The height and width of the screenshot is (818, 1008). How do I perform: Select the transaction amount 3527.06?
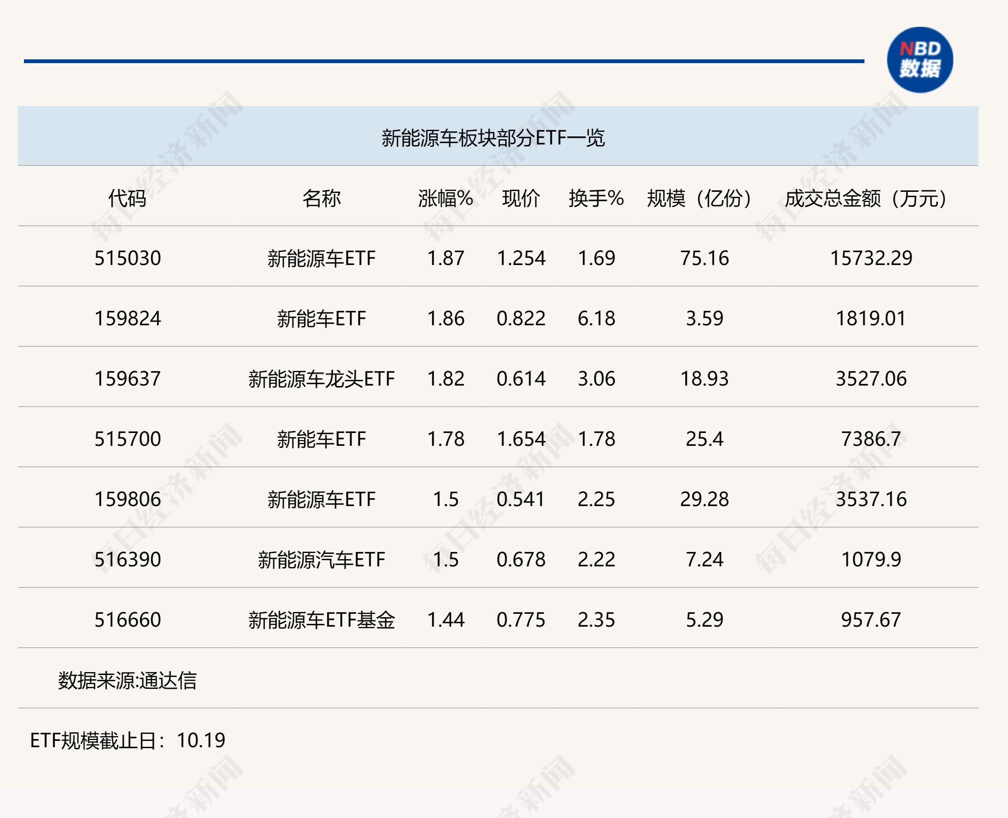point(871,379)
